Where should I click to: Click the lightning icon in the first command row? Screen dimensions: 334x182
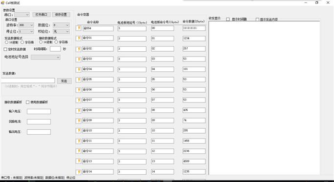79,28
